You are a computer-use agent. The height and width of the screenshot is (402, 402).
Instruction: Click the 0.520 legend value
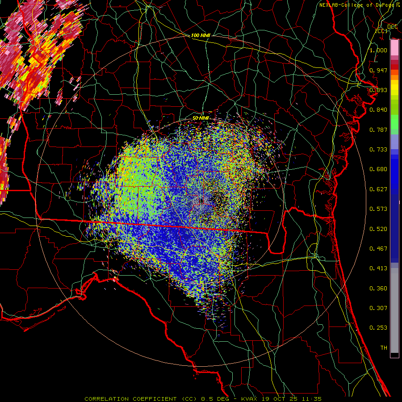tap(378, 229)
